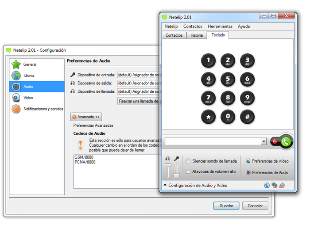Open Video settings with webcam icon
Image resolution: width=310 pixels, height=228 pixels.
coord(37,98)
